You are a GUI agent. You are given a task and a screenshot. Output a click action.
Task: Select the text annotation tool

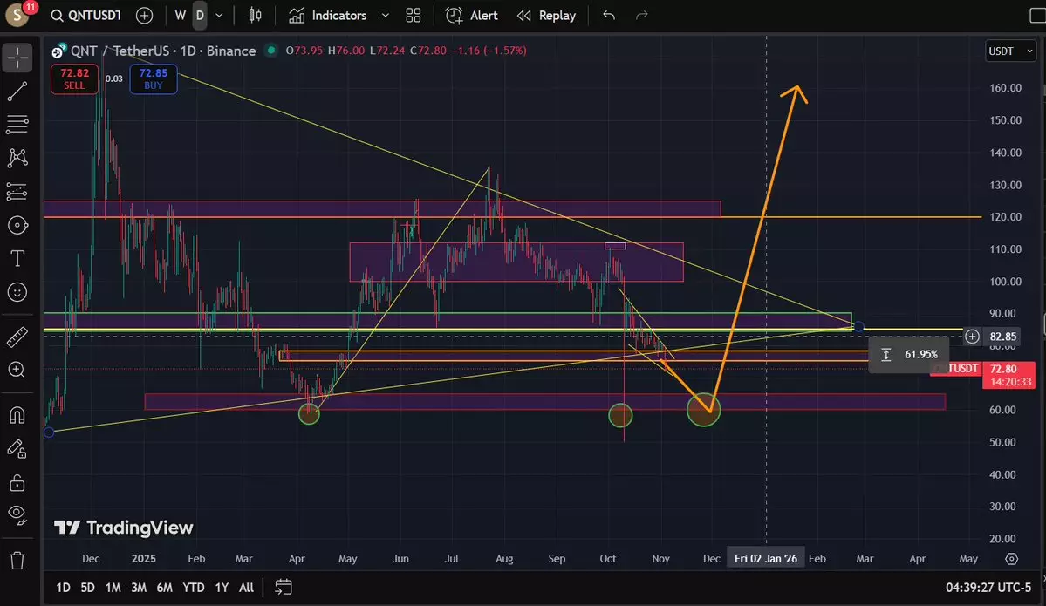click(x=17, y=258)
